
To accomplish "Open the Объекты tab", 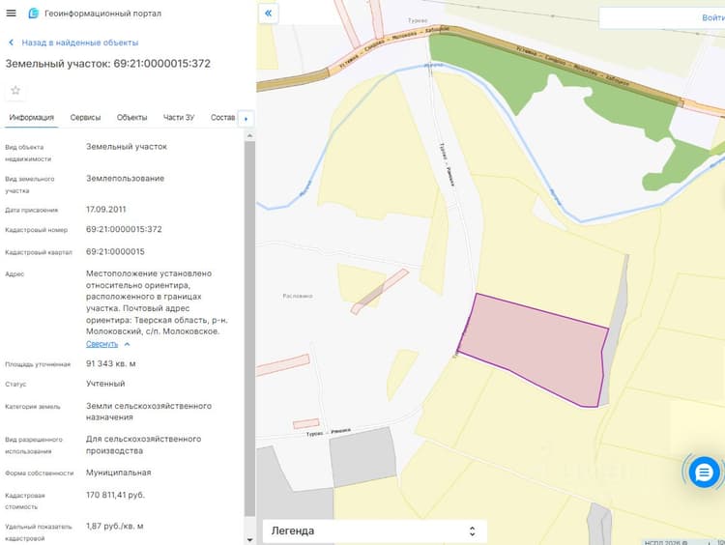I will point(131,118).
